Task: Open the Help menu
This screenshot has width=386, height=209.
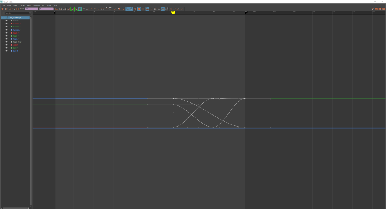Action: pyautogui.click(x=55, y=5)
